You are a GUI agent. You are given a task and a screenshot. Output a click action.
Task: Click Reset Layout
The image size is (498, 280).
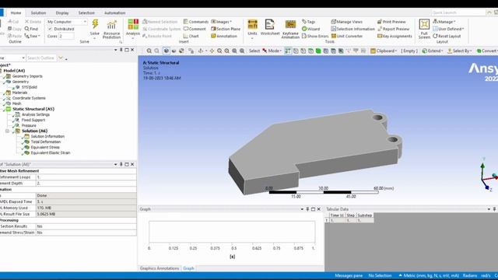(x=447, y=37)
